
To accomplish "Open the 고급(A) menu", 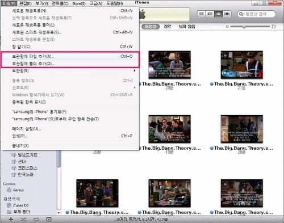I will [x=96, y=3].
